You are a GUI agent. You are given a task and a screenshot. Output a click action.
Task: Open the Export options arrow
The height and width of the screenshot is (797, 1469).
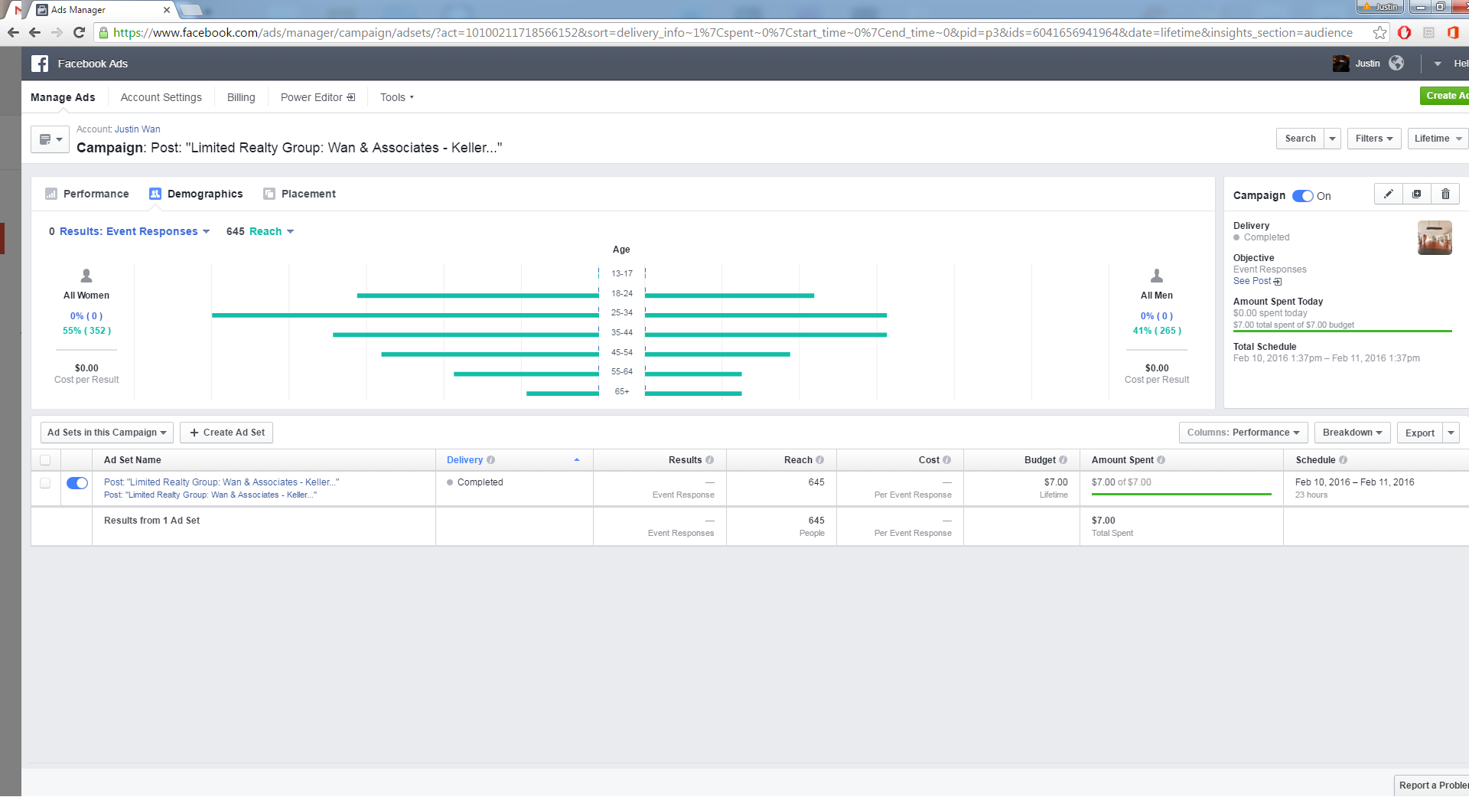[1451, 433]
